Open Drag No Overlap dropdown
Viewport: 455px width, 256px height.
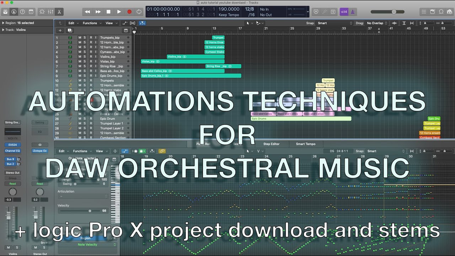pyautogui.click(x=377, y=23)
